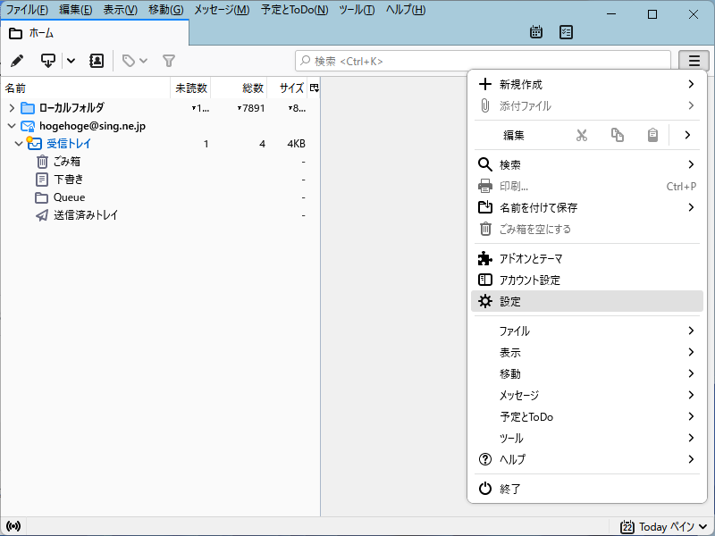This screenshot has height=536, width=715.
Task: Click the copy icon in edit row
Action: pos(617,135)
